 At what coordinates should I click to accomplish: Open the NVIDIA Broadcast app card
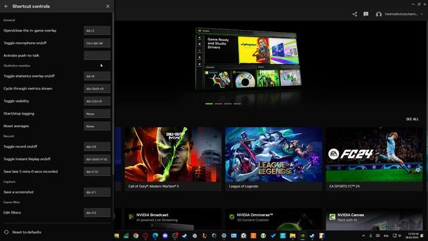tap(173, 219)
